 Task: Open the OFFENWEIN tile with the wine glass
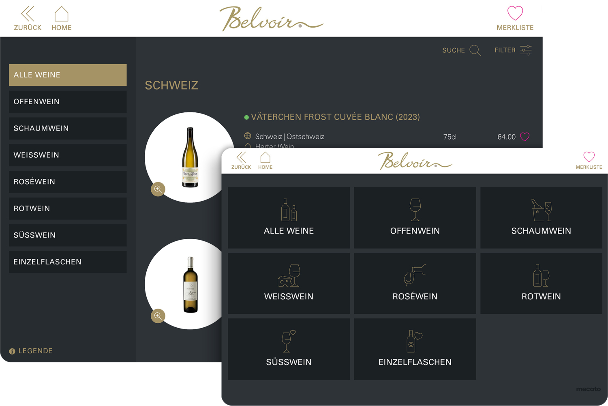415,218
